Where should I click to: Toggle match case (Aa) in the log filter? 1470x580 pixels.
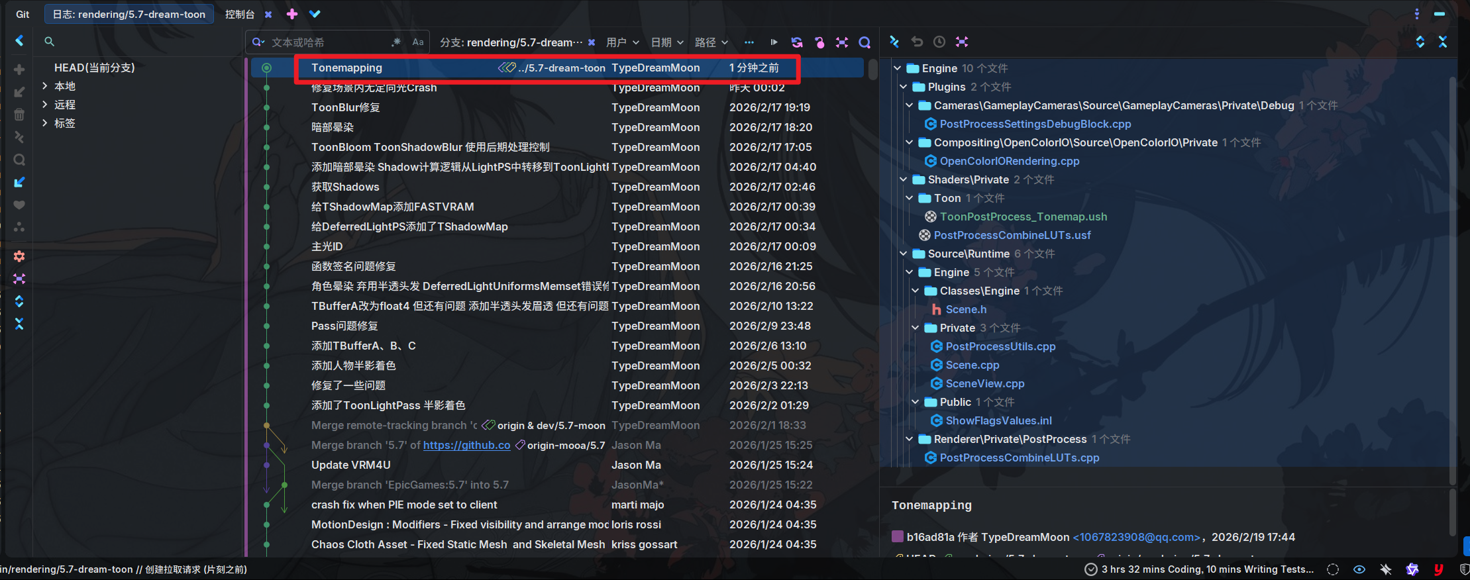pos(418,42)
